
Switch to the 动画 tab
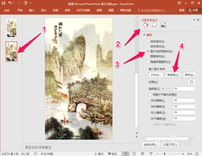point(67,10)
